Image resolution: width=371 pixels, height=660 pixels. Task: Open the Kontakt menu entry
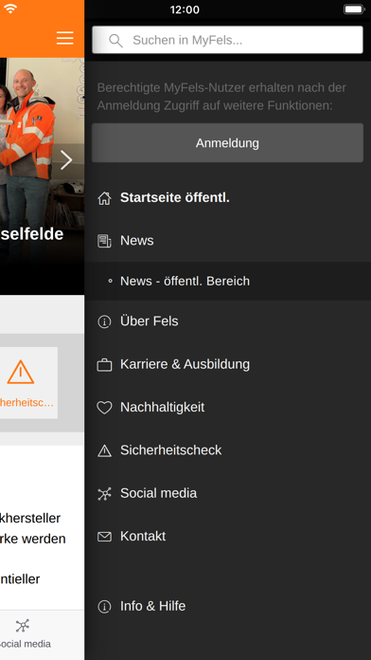pyautogui.click(x=143, y=536)
